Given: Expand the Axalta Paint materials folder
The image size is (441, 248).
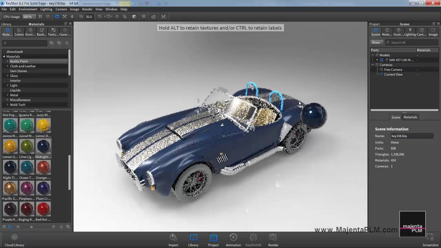Looking at the screenshot, I should tap(8, 61).
